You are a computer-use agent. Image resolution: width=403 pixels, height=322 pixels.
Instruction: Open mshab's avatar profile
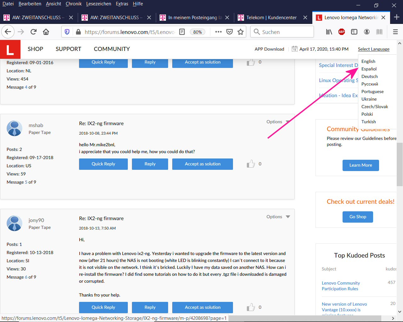[14, 128]
